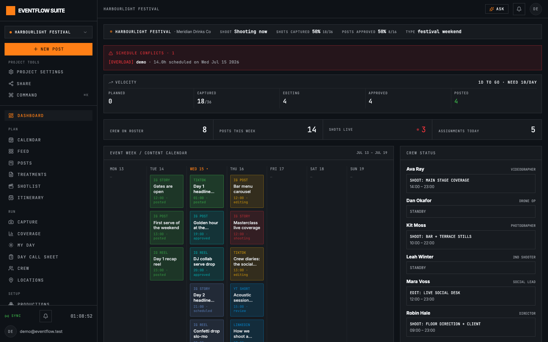This screenshot has width=548, height=342.
Task: Open Ava Ray's Main Stage Coverage assignment
Action: point(471,184)
